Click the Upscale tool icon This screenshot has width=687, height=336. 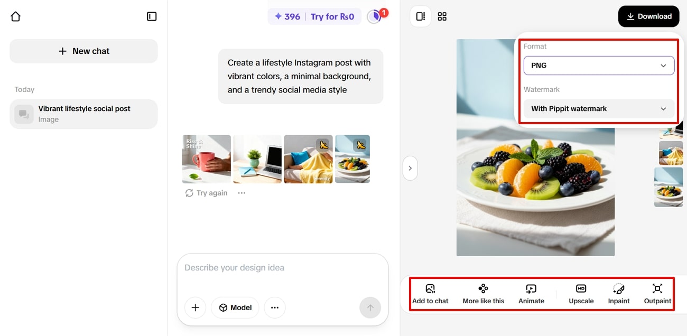[x=581, y=294]
